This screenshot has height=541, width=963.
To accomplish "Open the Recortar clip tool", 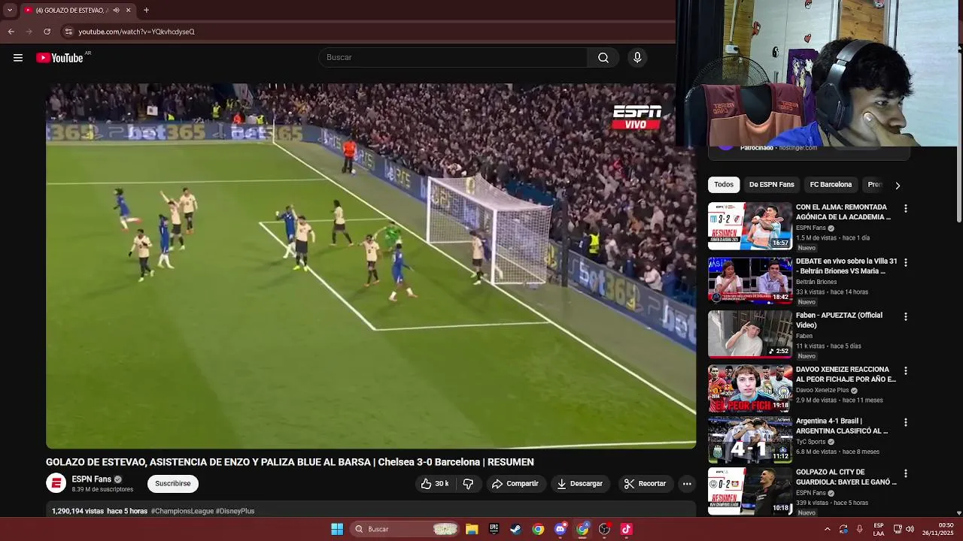I will [x=646, y=484].
